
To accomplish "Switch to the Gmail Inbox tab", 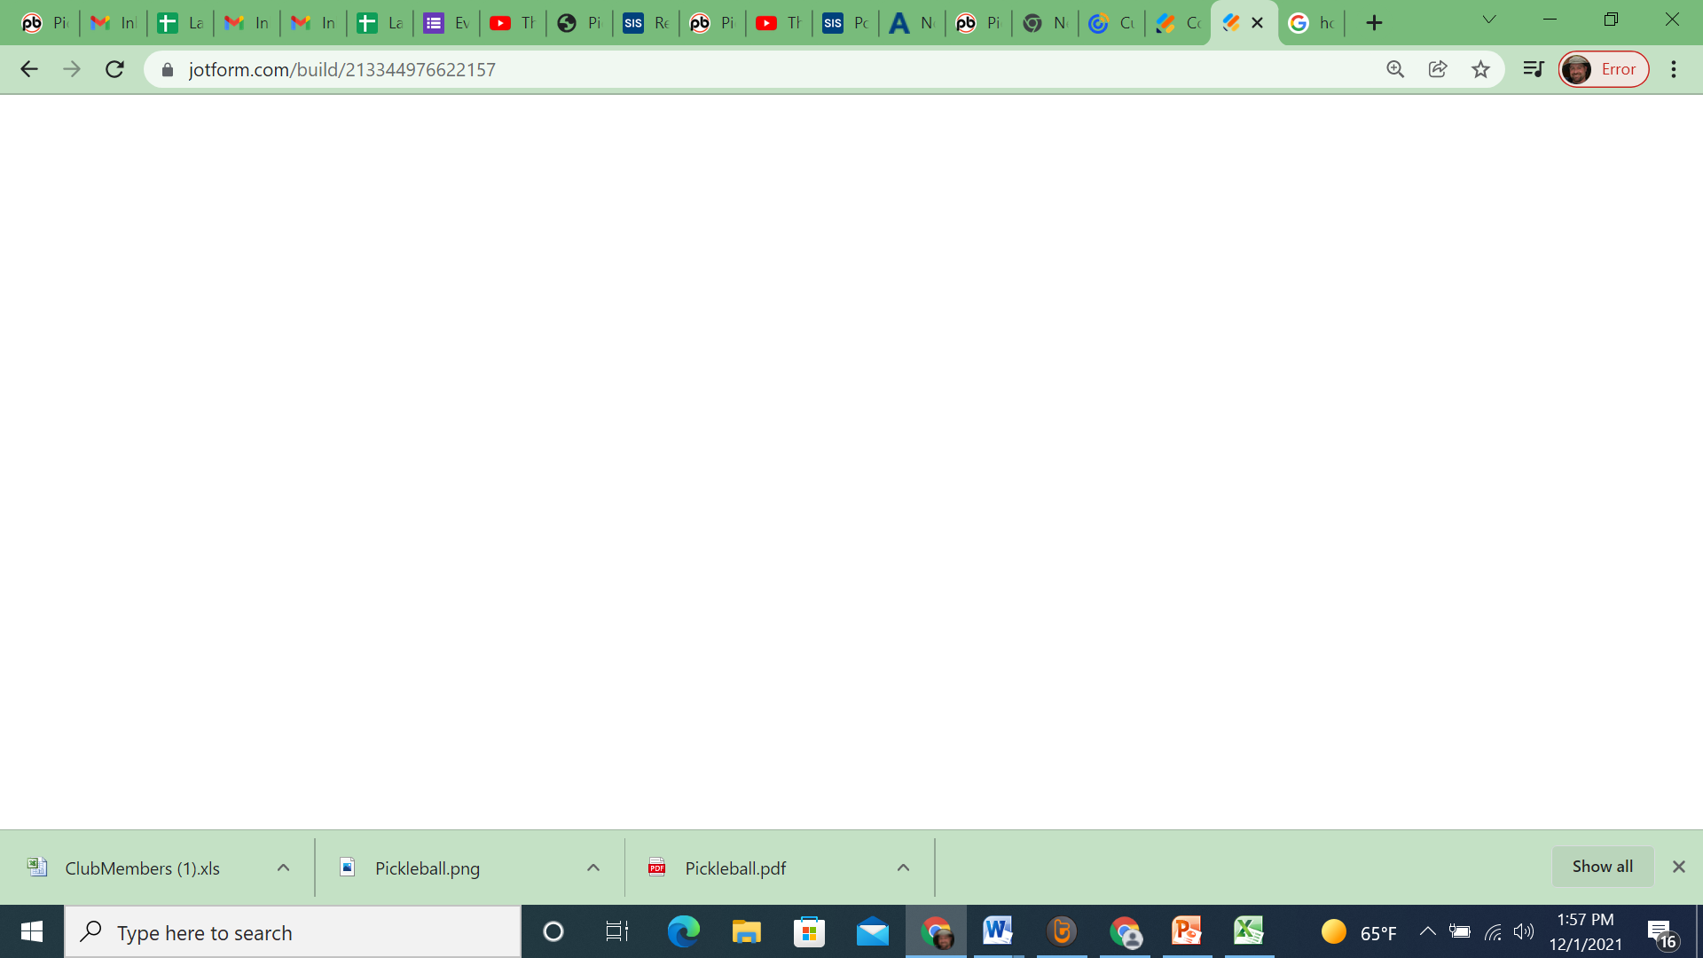I will pos(113,23).
